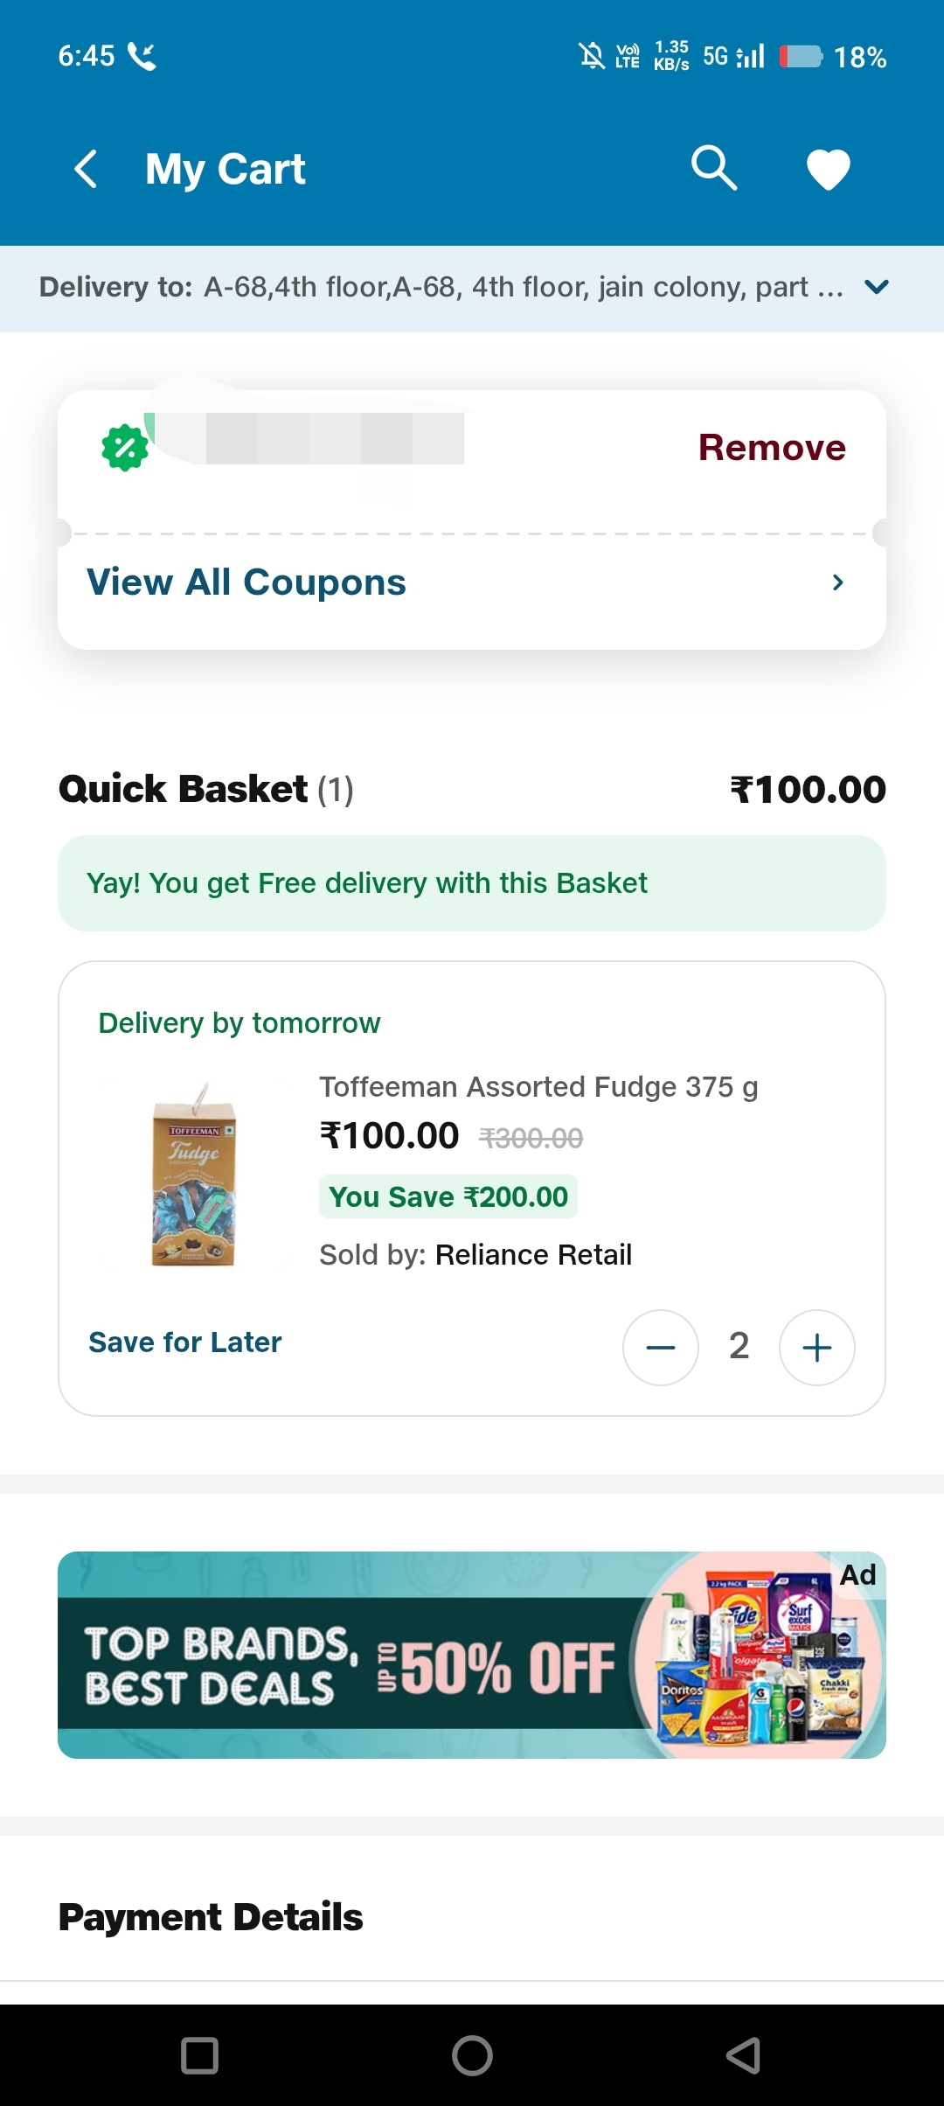Tap the back arrow in header
Image resolution: width=944 pixels, height=2106 pixels.
pos(86,169)
